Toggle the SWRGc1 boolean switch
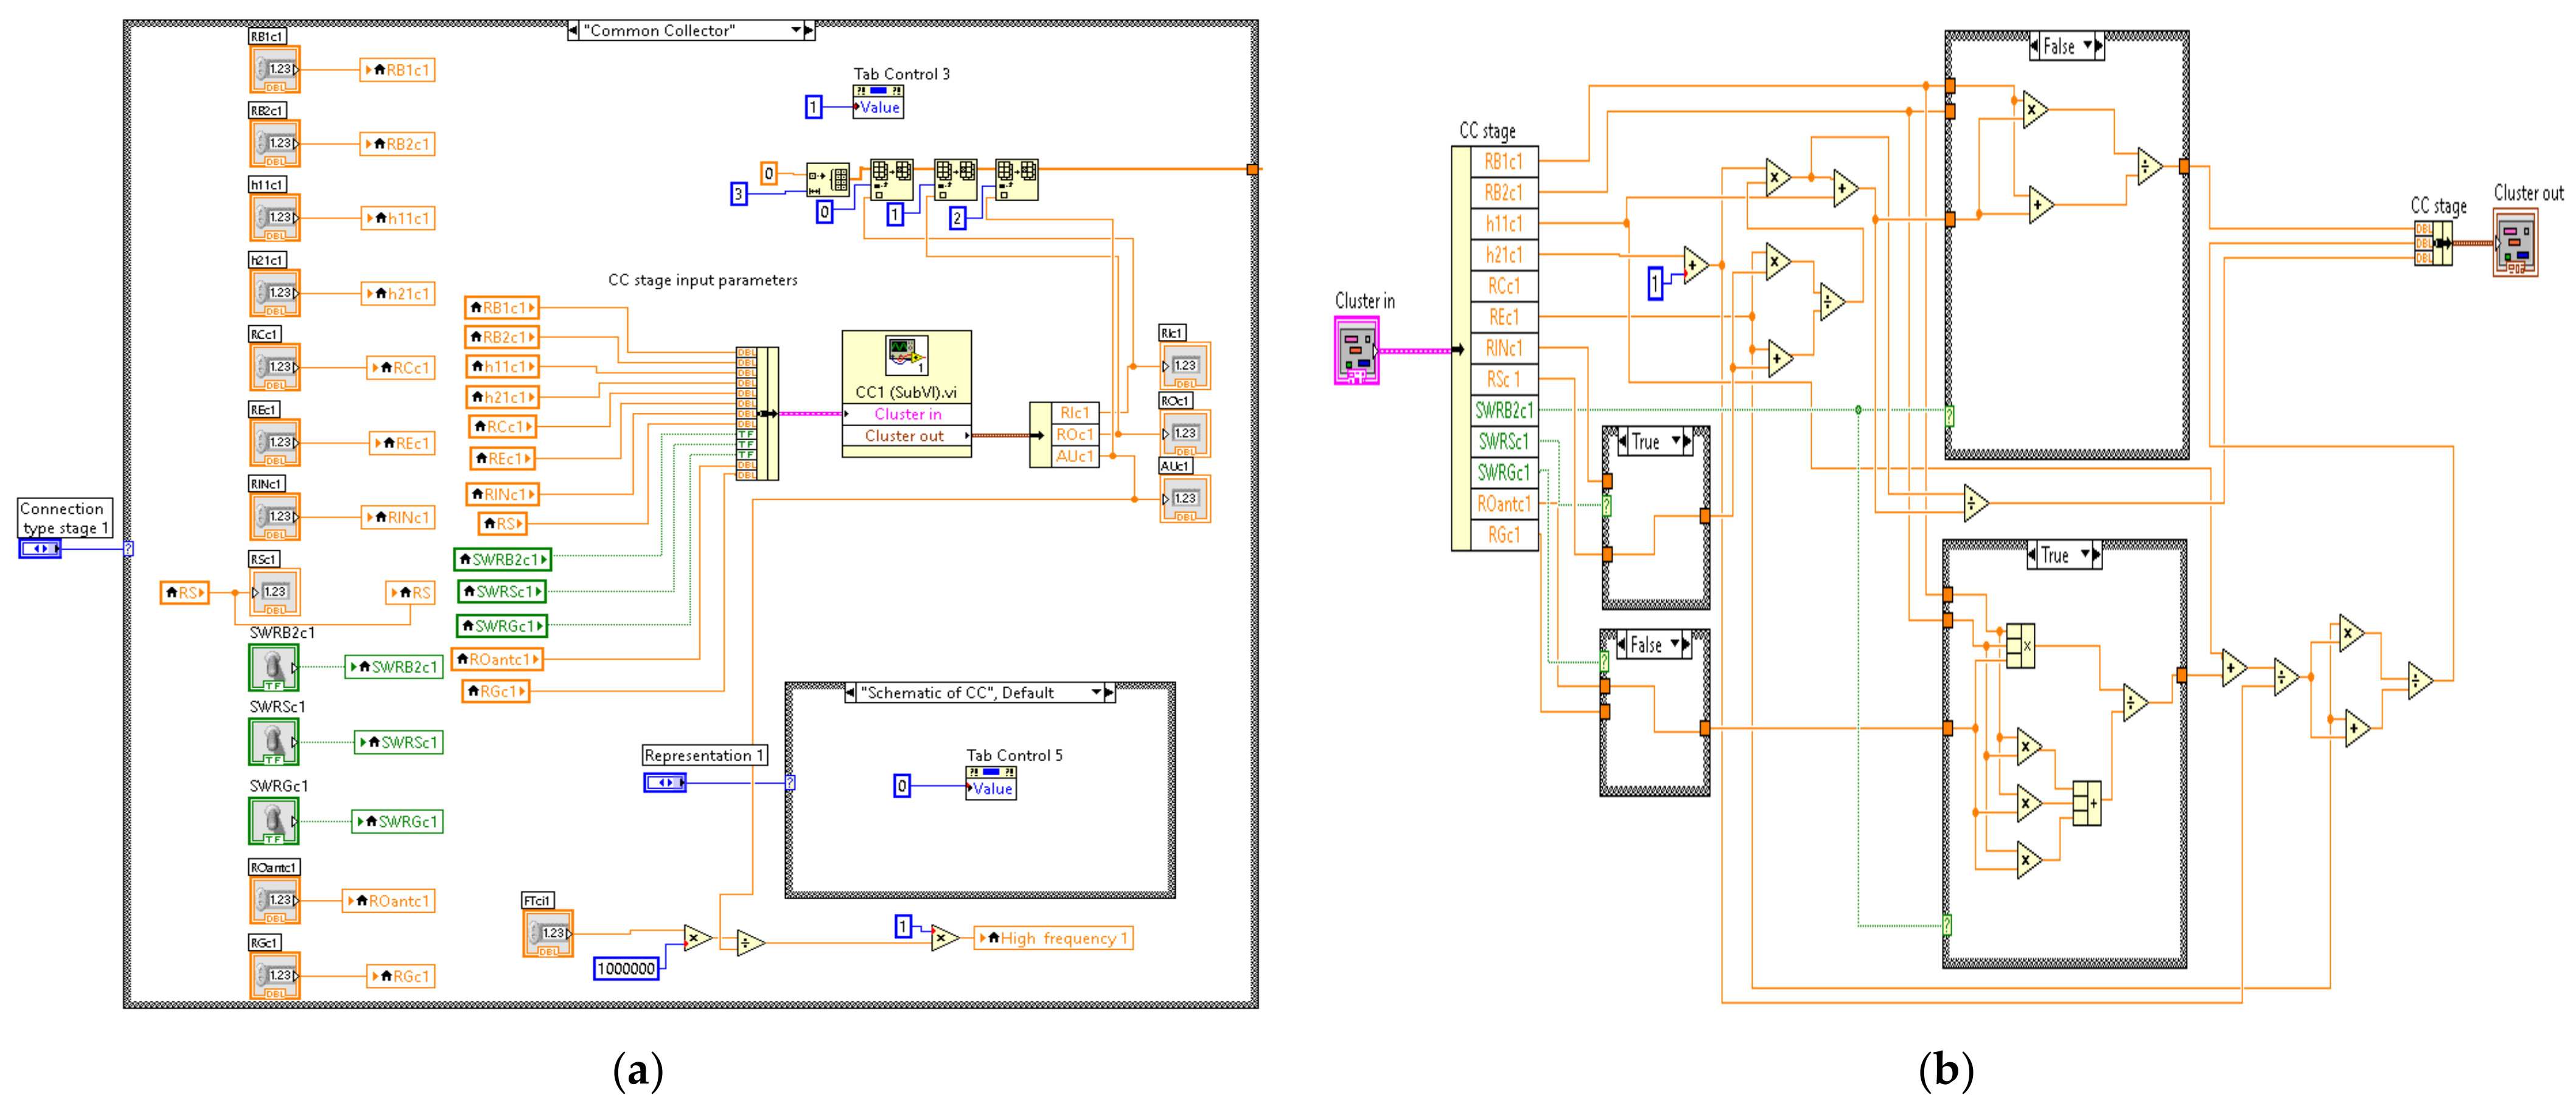Viewport: 2576px width, 1106px height. click(x=273, y=821)
